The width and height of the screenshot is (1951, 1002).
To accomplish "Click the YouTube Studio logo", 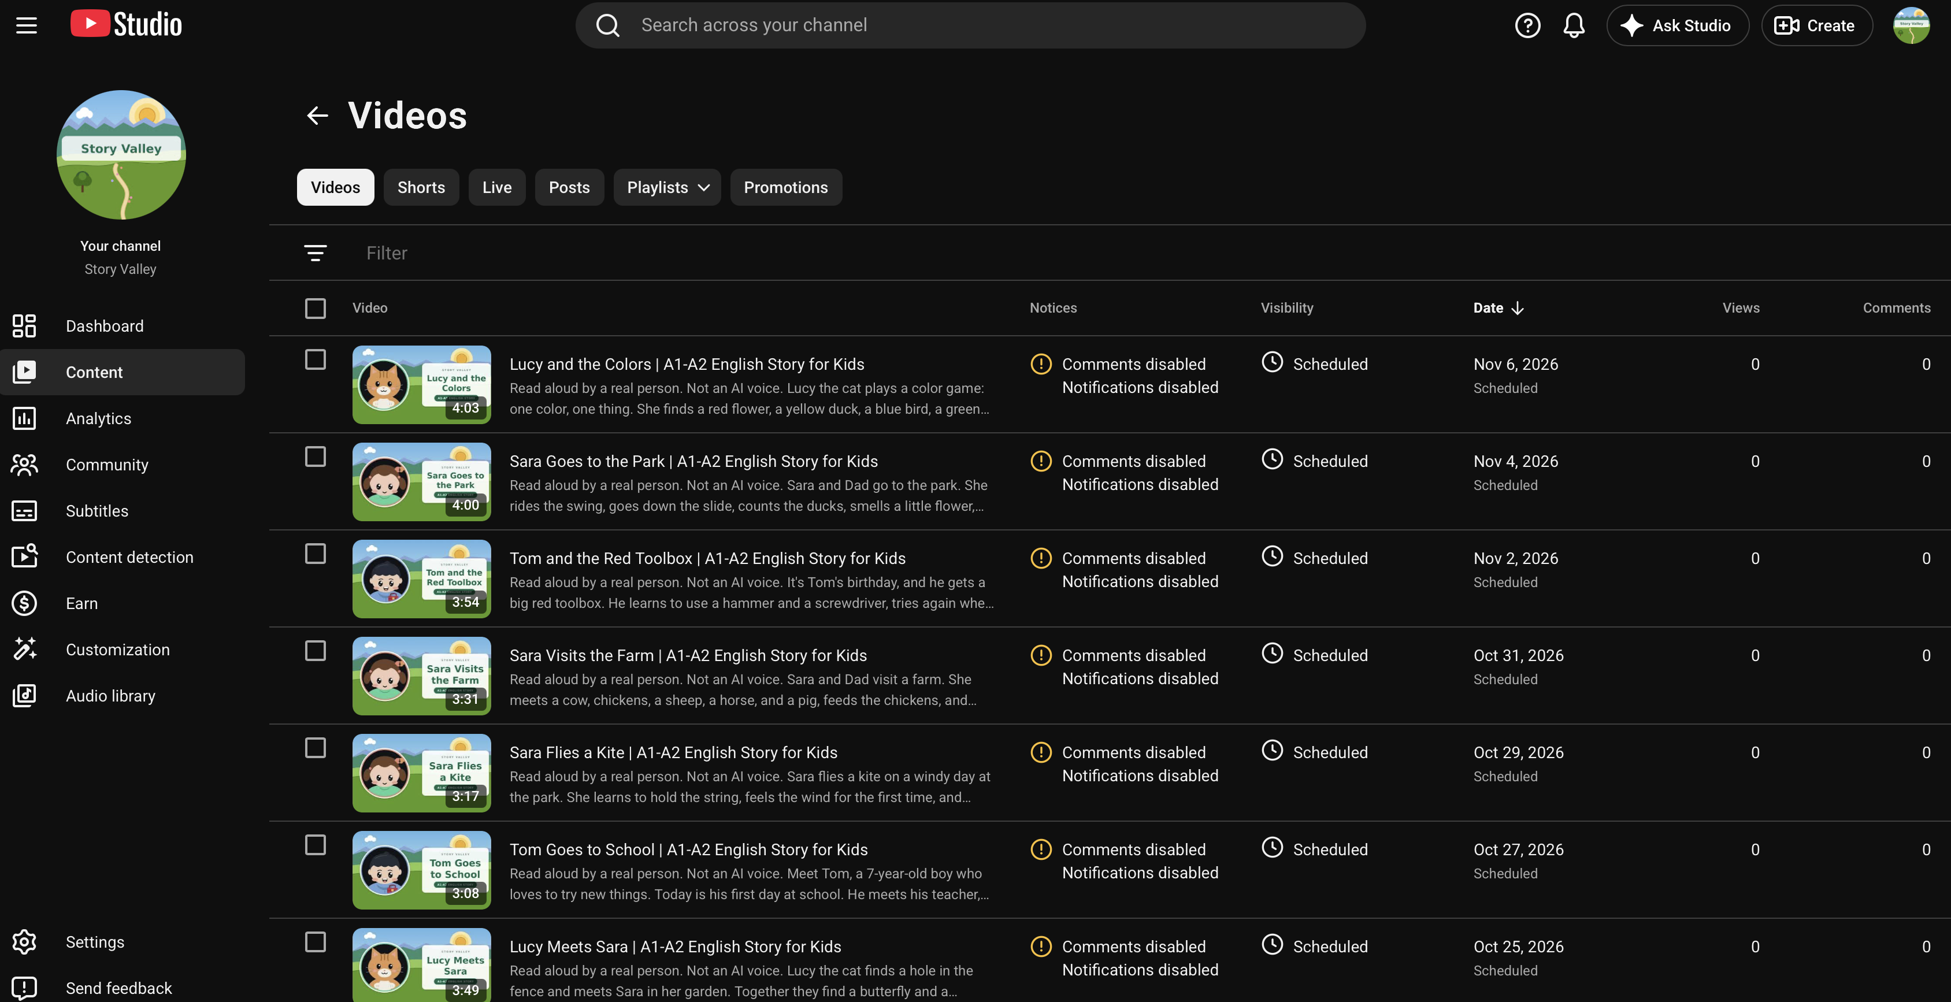I will pyautogui.click(x=126, y=24).
